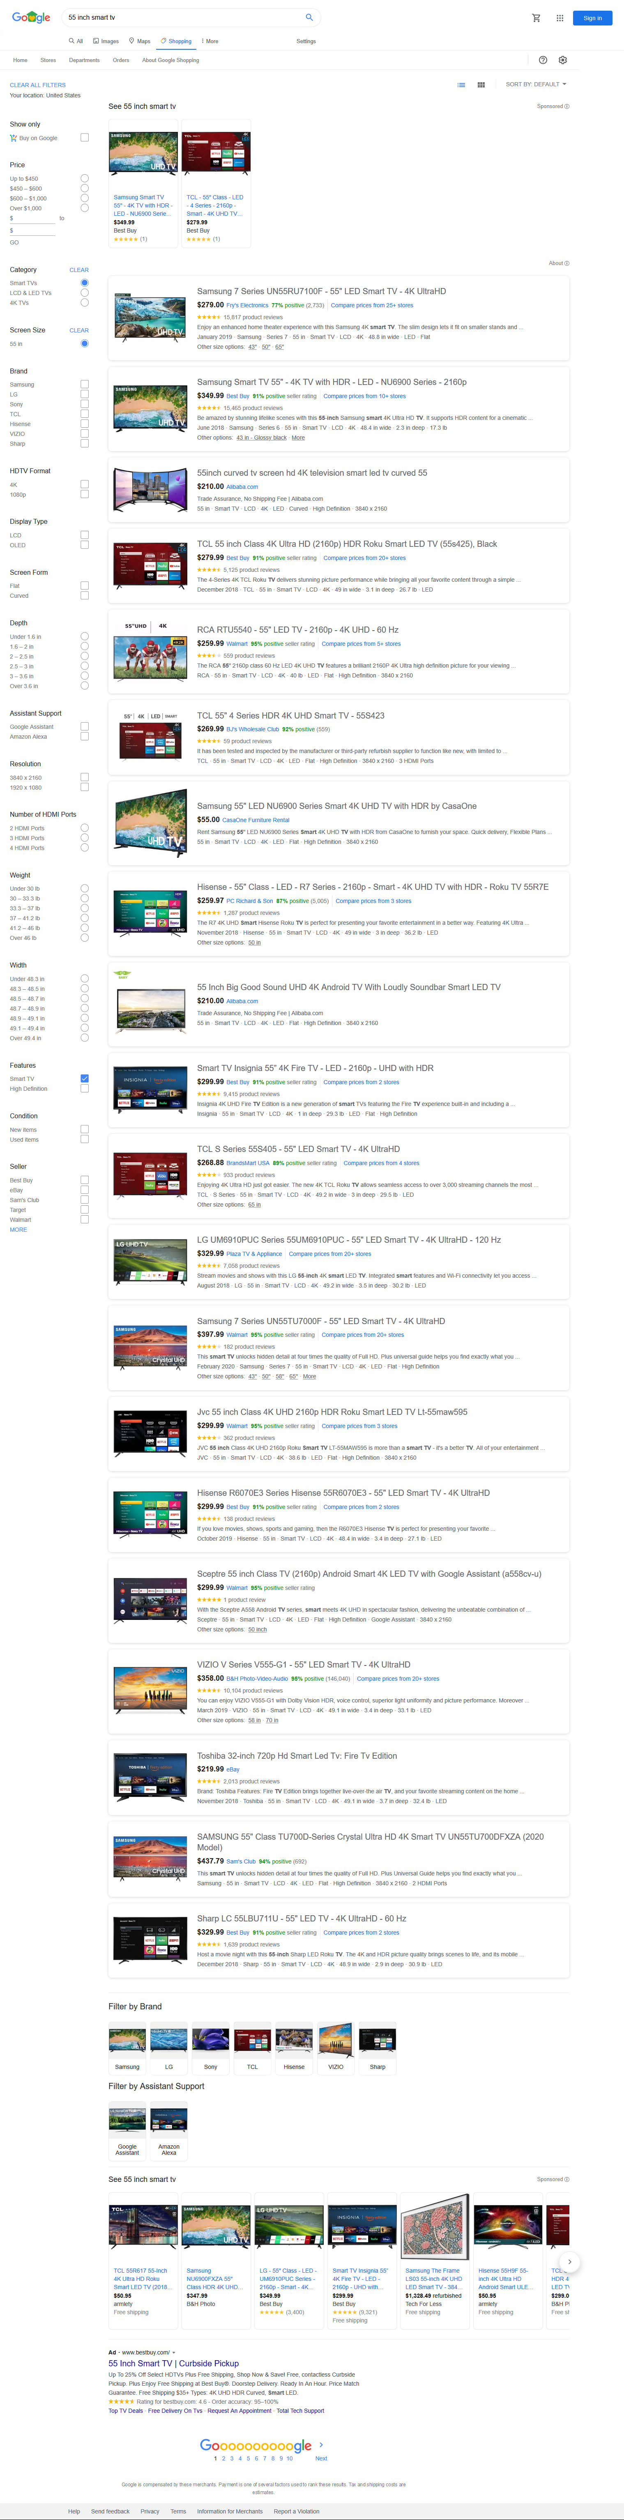Image resolution: width=624 pixels, height=2520 pixels.
Task: Expand More size options under Samsung UN55TU7000F
Action: [309, 1376]
